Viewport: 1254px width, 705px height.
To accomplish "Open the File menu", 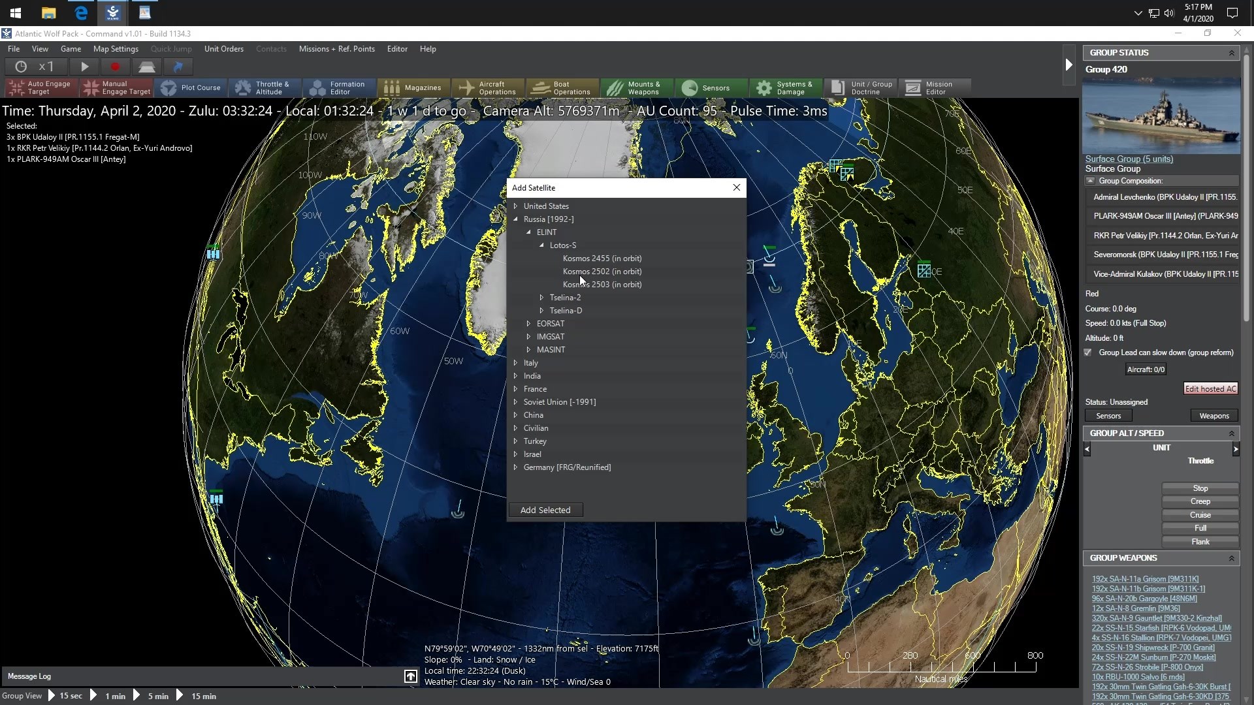I will (13, 49).
